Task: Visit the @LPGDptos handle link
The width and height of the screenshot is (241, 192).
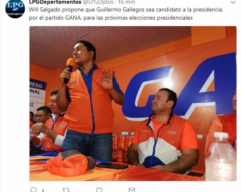Action: pyautogui.click(x=98, y=2)
